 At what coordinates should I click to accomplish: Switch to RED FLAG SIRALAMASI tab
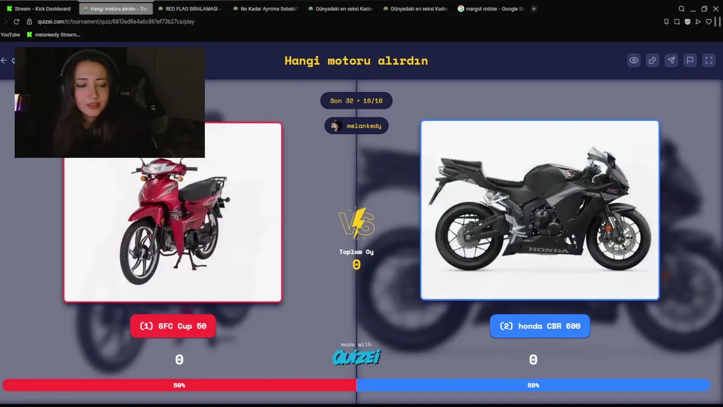point(190,8)
